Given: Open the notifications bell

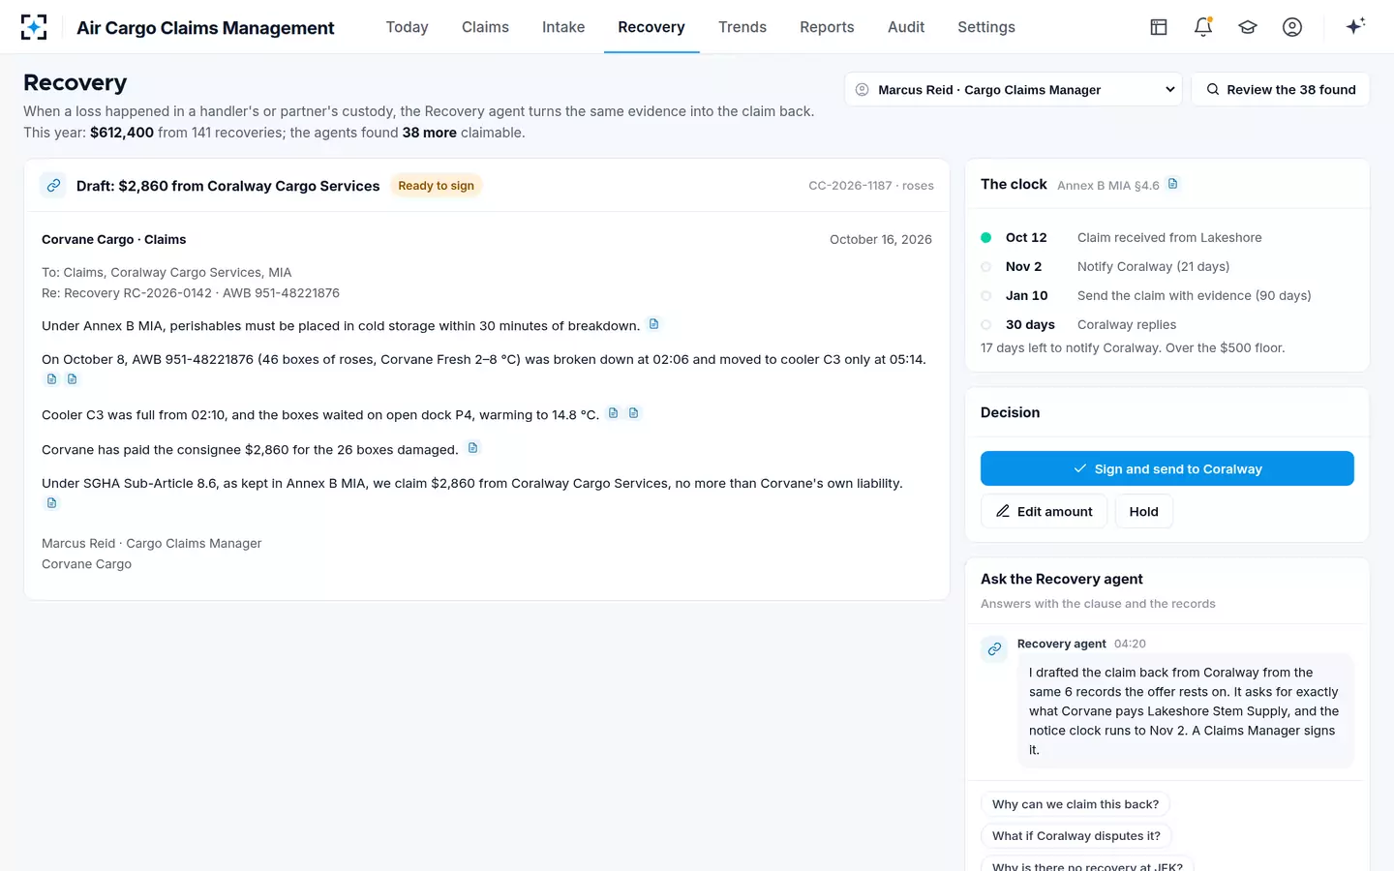Looking at the screenshot, I should pyautogui.click(x=1203, y=27).
